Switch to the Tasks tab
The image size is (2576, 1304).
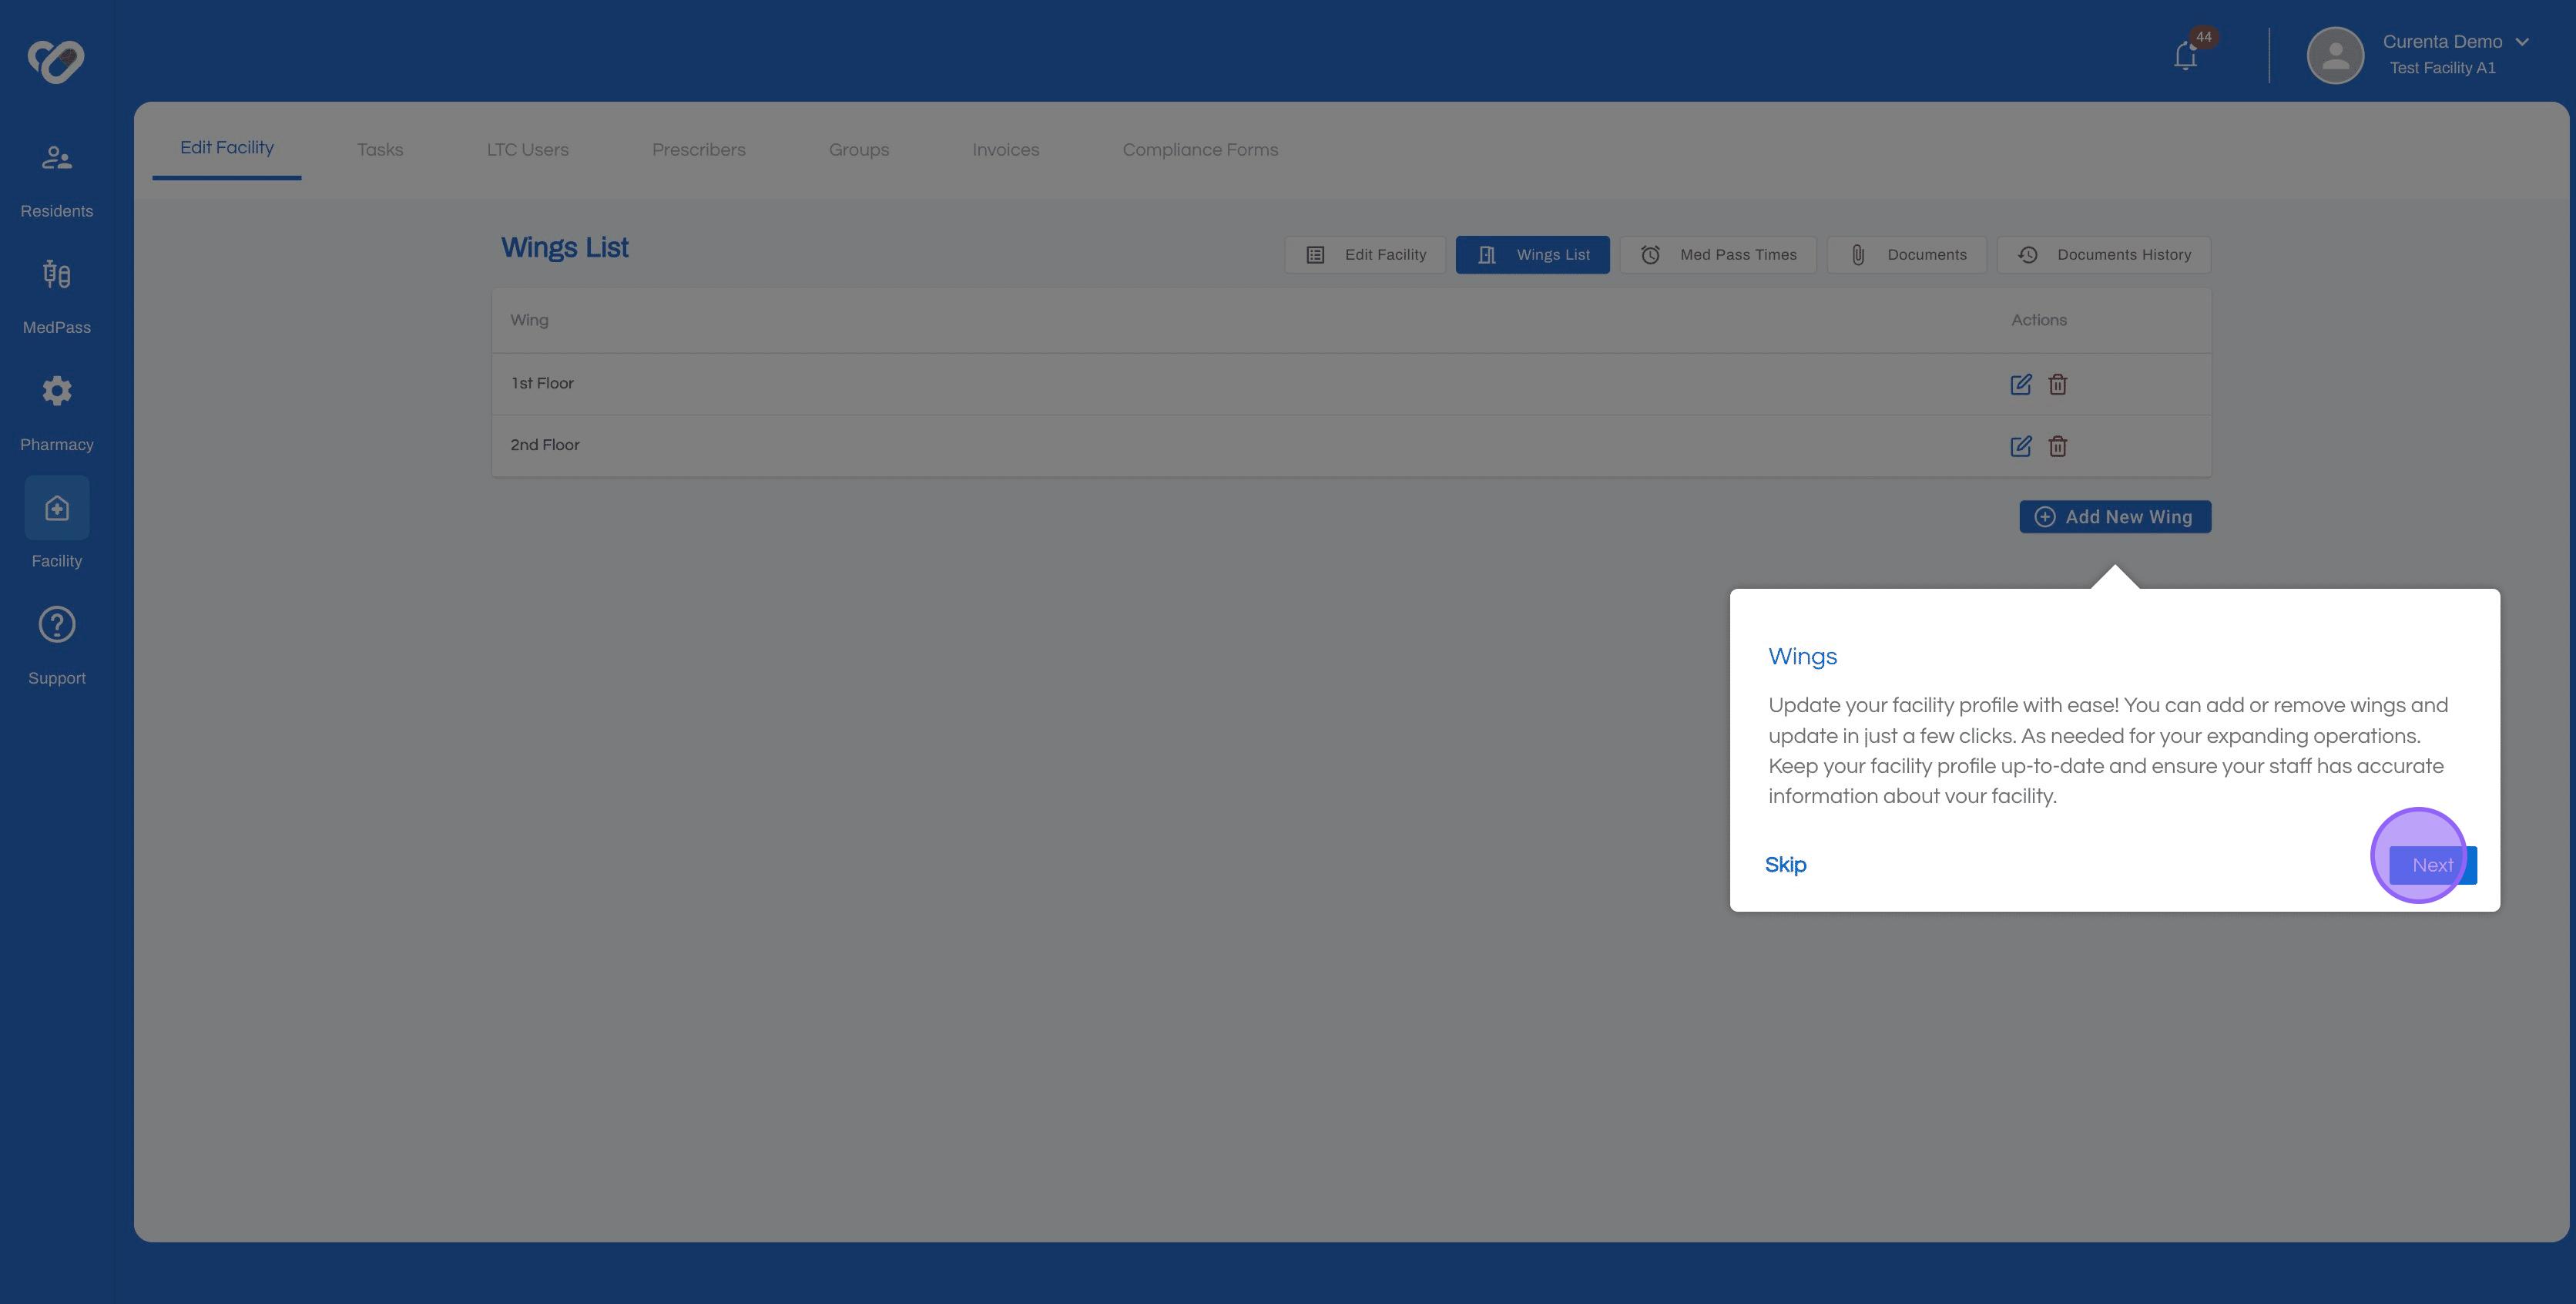click(x=380, y=150)
